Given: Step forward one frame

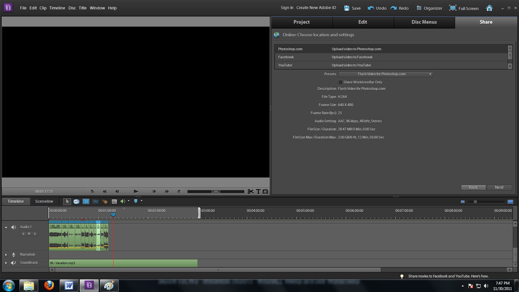Looking at the screenshot, I should [154, 191].
